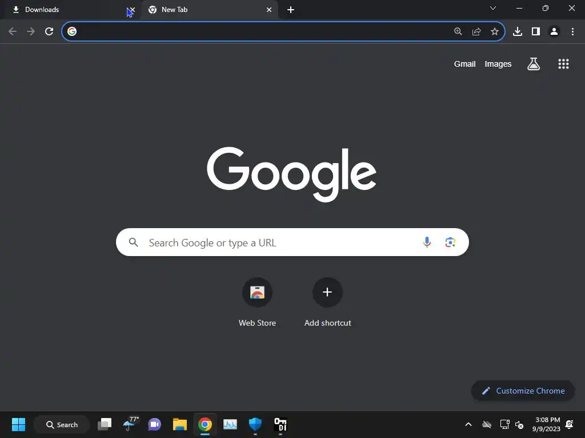The width and height of the screenshot is (585, 438).
Task: Open the Downloads toolbar icon
Action: coord(518,32)
